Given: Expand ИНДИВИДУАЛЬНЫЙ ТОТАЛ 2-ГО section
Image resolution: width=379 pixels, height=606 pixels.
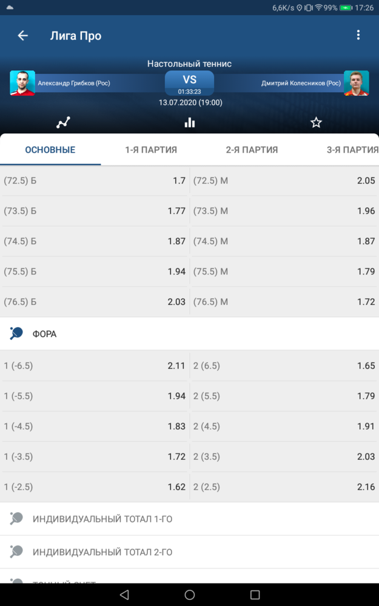Looking at the screenshot, I should (189, 552).
